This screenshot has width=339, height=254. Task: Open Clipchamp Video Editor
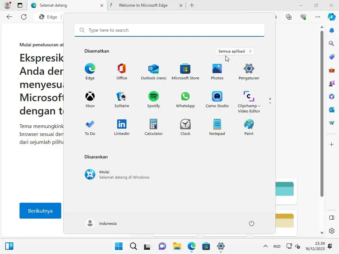(x=249, y=102)
